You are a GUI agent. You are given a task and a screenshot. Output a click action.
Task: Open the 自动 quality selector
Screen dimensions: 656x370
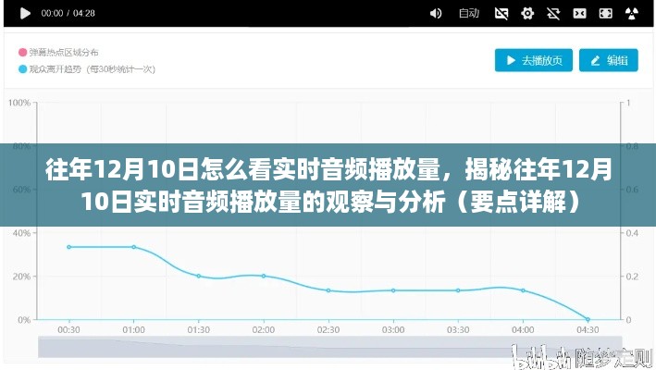tap(469, 14)
